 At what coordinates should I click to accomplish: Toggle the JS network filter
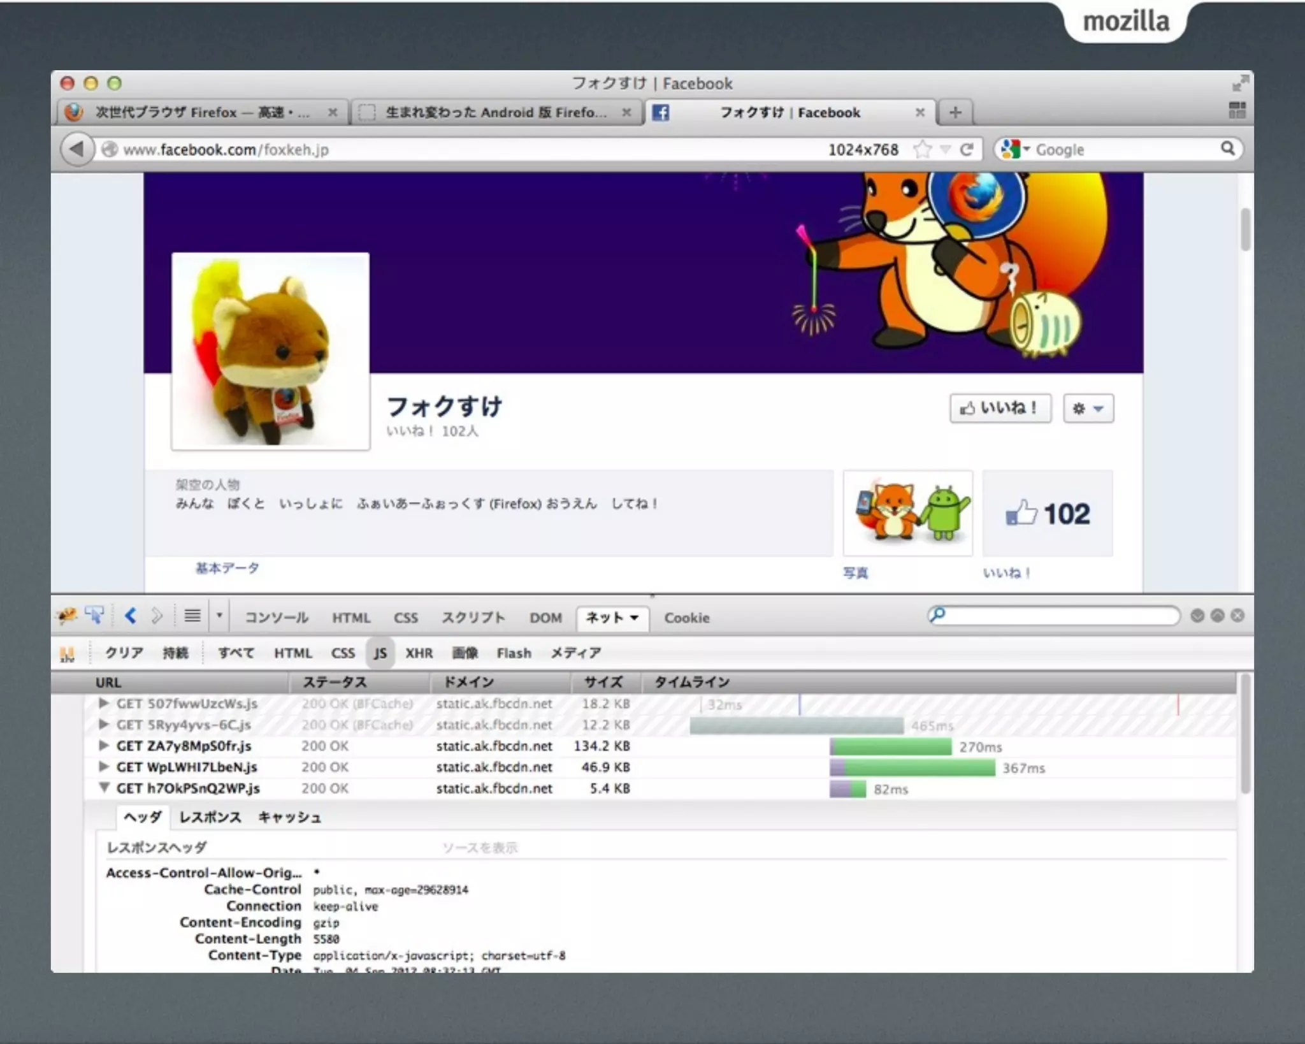380,653
